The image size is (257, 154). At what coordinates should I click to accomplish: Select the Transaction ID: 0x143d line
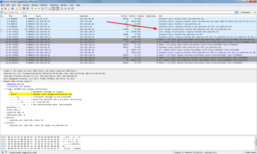18,86
